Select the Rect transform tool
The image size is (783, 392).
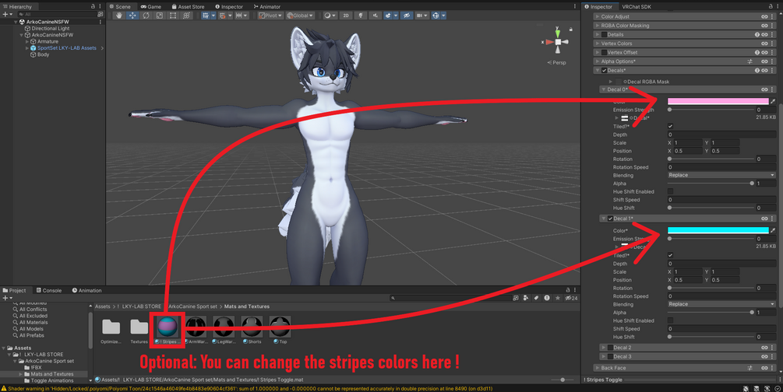(x=173, y=16)
